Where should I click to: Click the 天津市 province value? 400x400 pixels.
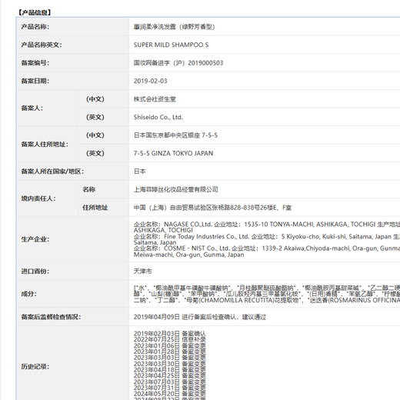[x=142, y=271]
